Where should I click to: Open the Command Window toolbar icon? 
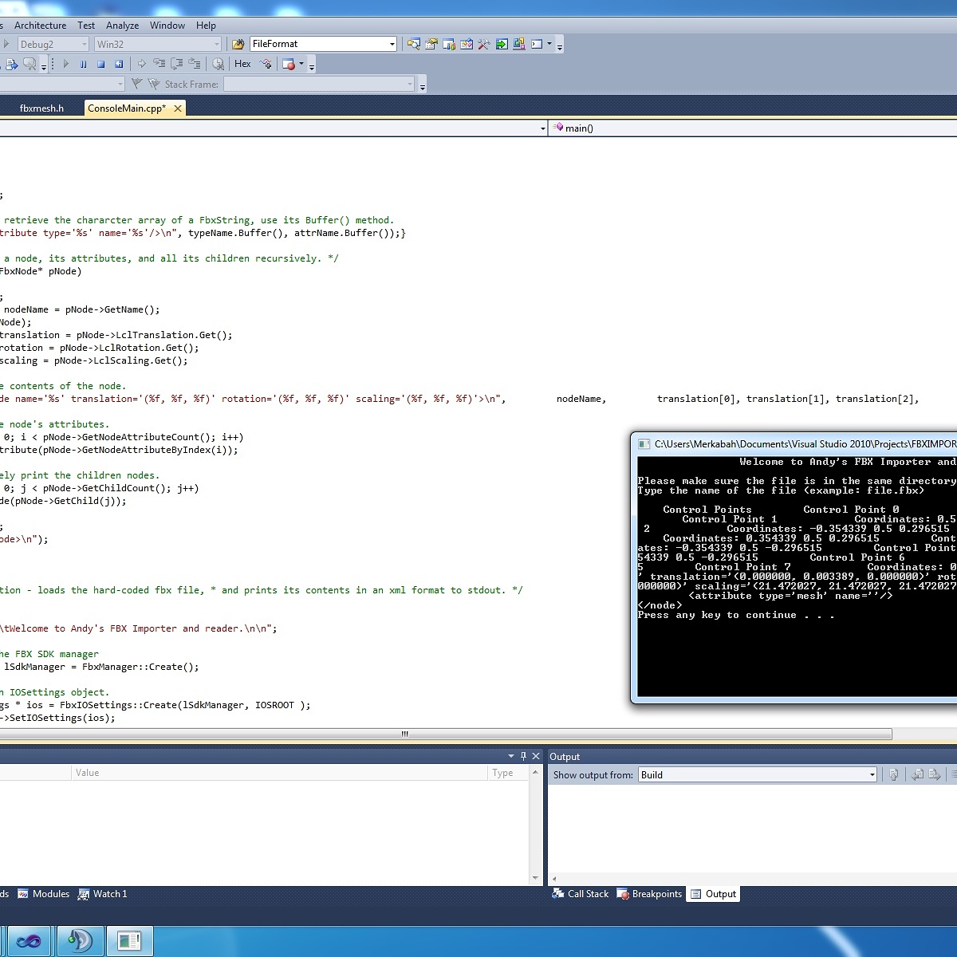[537, 44]
